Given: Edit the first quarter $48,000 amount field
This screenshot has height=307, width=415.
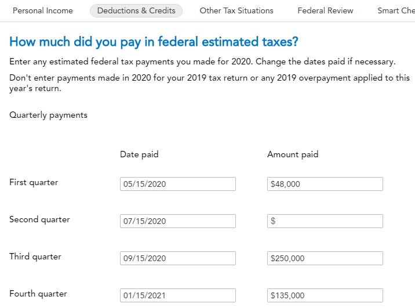Looking at the screenshot, I should [x=325, y=184].
